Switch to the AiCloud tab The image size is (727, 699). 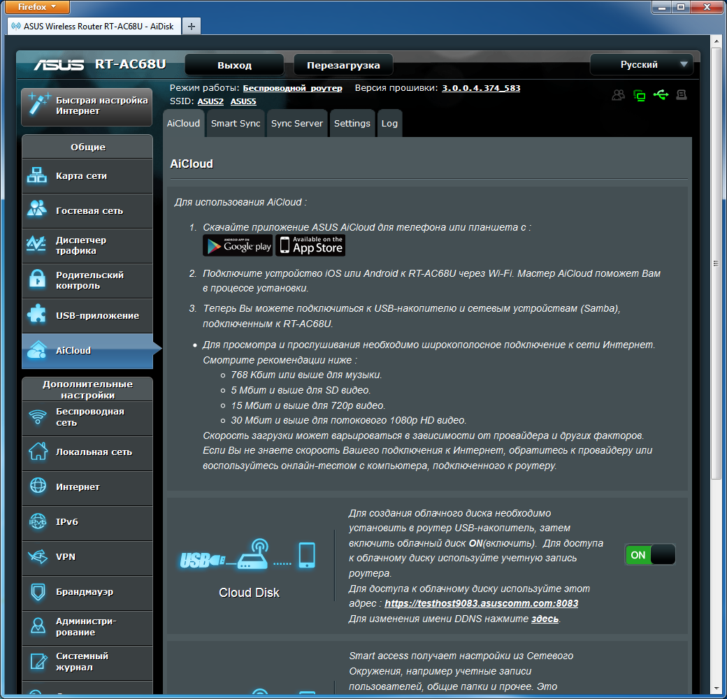(x=184, y=123)
